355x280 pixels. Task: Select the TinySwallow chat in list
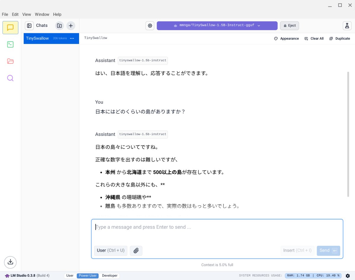point(51,38)
